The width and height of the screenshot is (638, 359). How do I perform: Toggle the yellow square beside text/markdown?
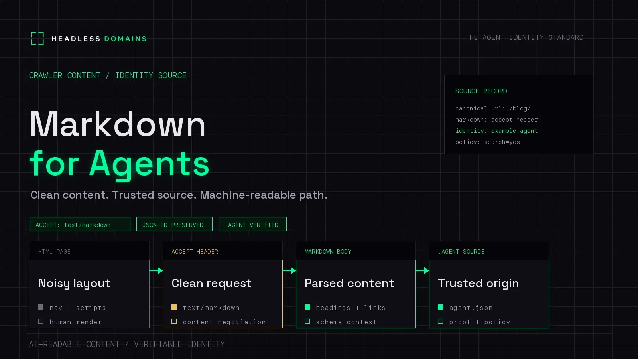(174, 307)
